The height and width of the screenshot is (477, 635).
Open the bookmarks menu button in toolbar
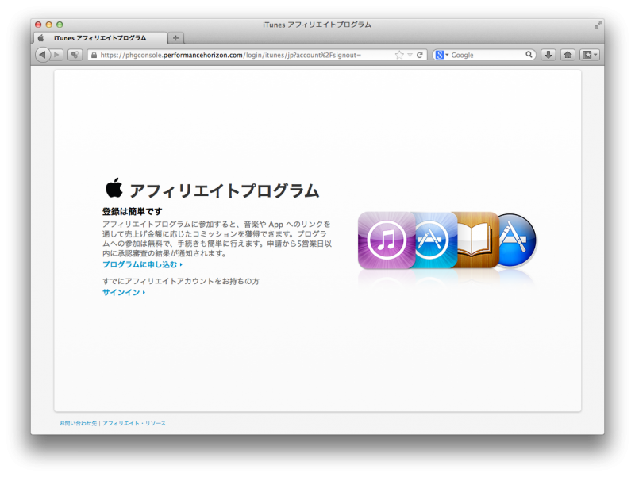pyautogui.click(x=589, y=55)
